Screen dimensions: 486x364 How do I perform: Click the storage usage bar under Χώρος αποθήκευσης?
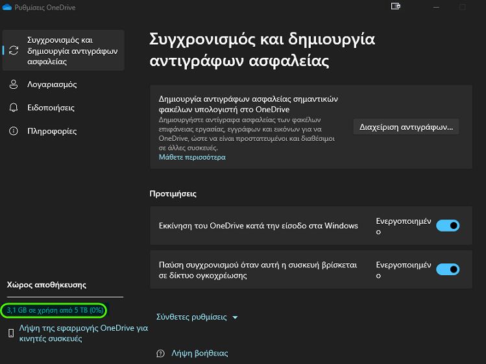click(x=65, y=297)
